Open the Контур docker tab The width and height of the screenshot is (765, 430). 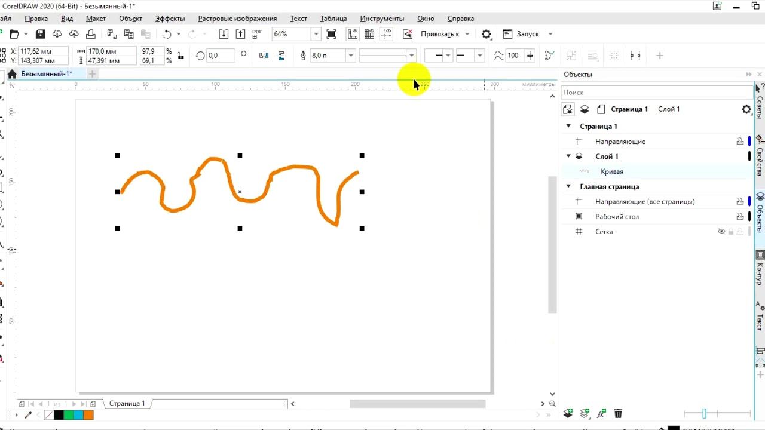coord(760,268)
